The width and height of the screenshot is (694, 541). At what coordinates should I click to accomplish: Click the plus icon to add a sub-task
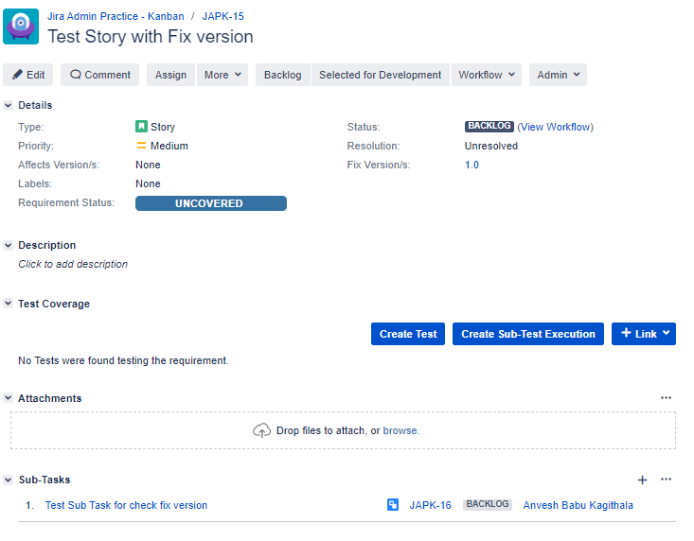[642, 480]
